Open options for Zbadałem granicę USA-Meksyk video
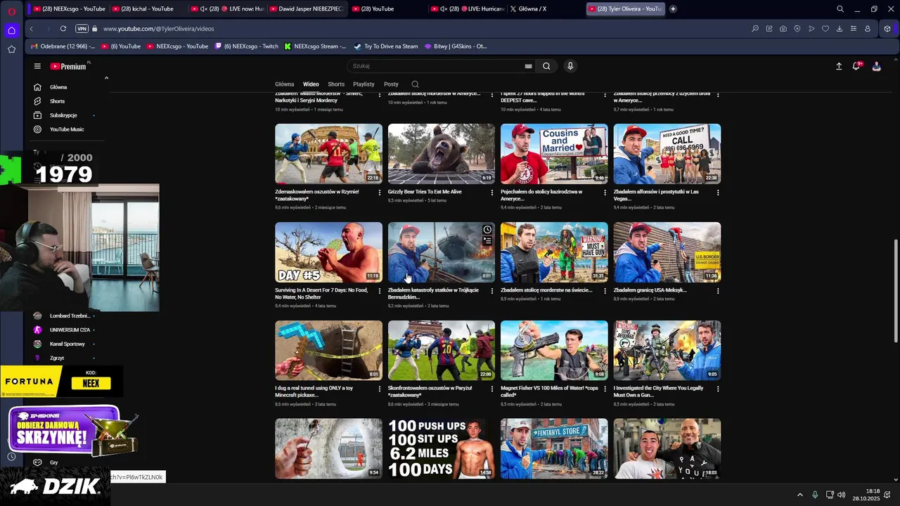Screen dimensions: 900x506 718,290
